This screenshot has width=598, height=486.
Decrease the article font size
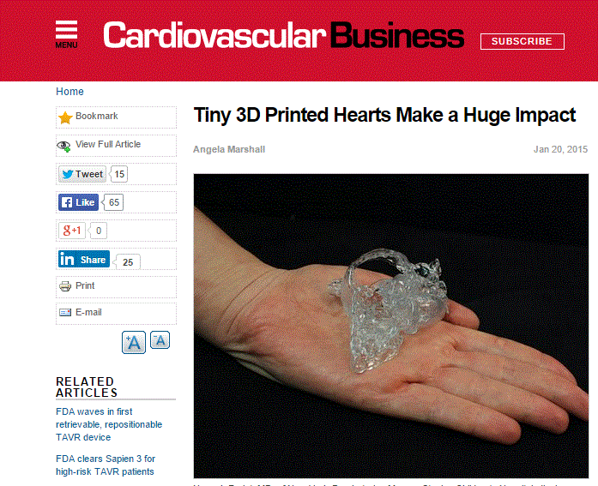[x=160, y=340]
